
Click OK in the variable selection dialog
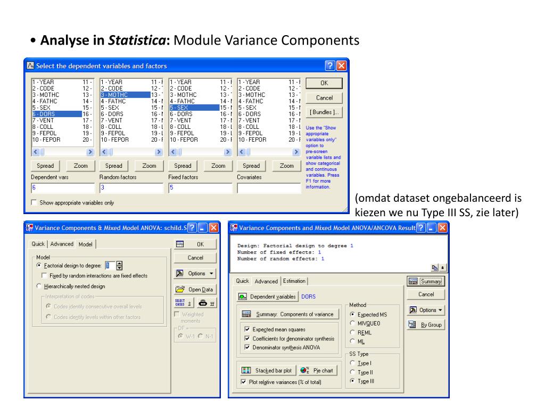(324, 83)
